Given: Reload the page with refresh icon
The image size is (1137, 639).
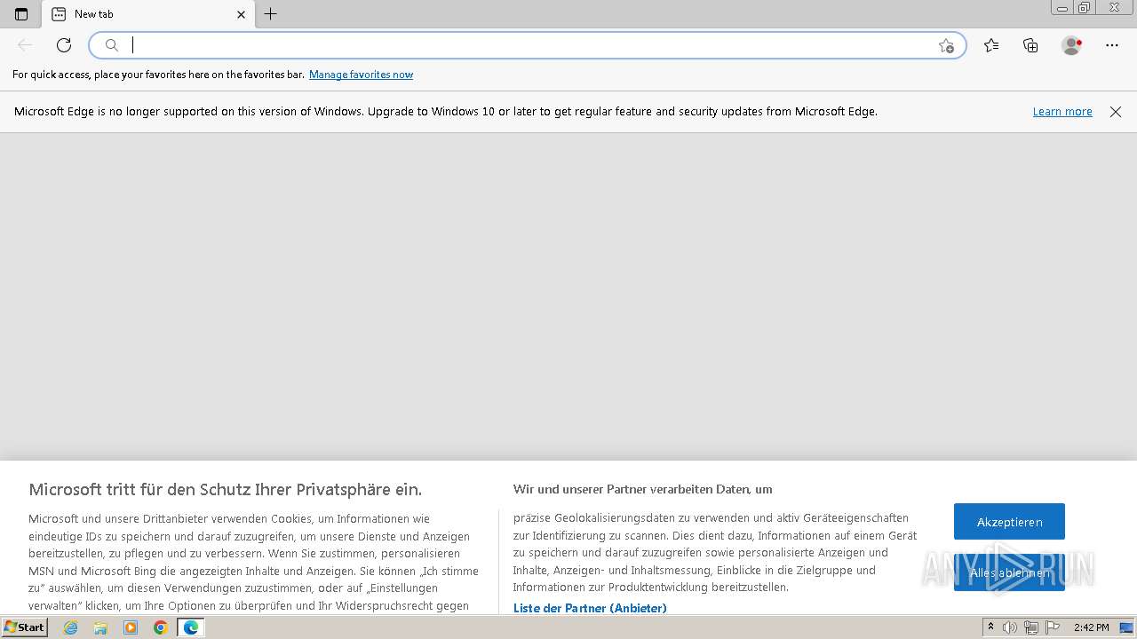Looking at the screenshot, I should [64, 45].
